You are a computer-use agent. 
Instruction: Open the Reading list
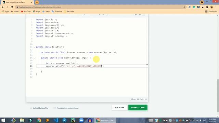211,11
